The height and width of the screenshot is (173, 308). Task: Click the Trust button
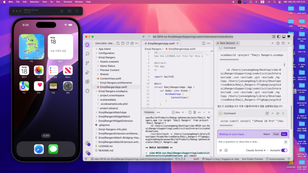click(x=276, y=134)
